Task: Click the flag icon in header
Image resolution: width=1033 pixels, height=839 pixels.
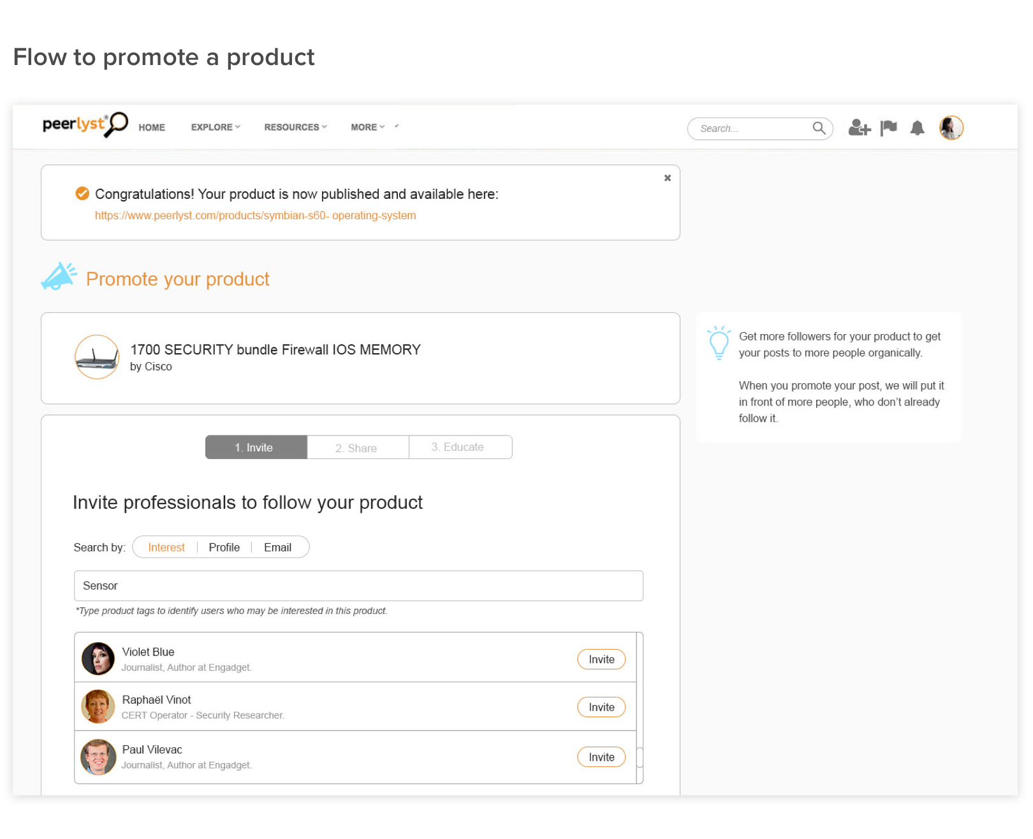Action: [888, 128]
